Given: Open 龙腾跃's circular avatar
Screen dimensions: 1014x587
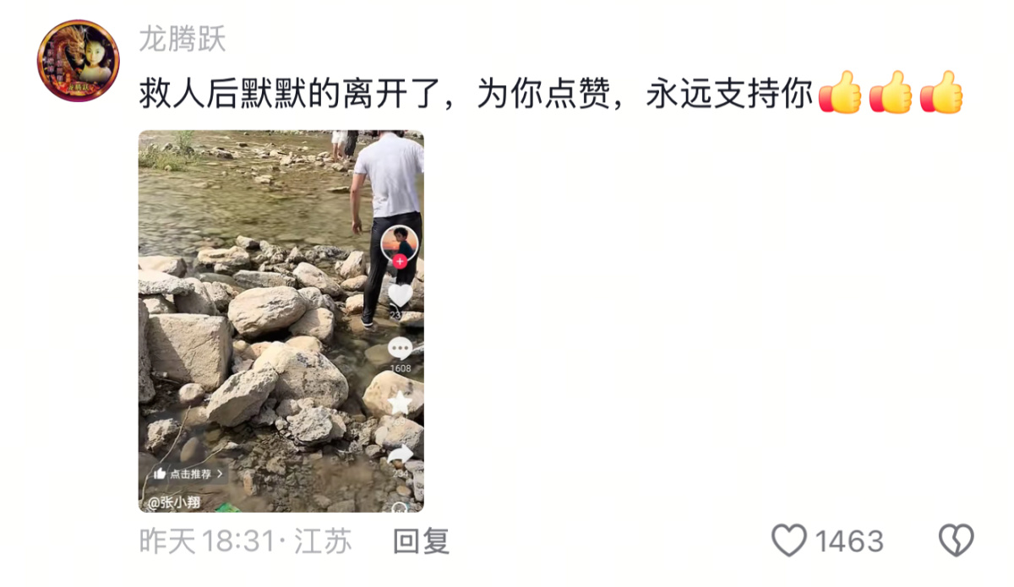Looking at the screenshot, I should (78, 61).
